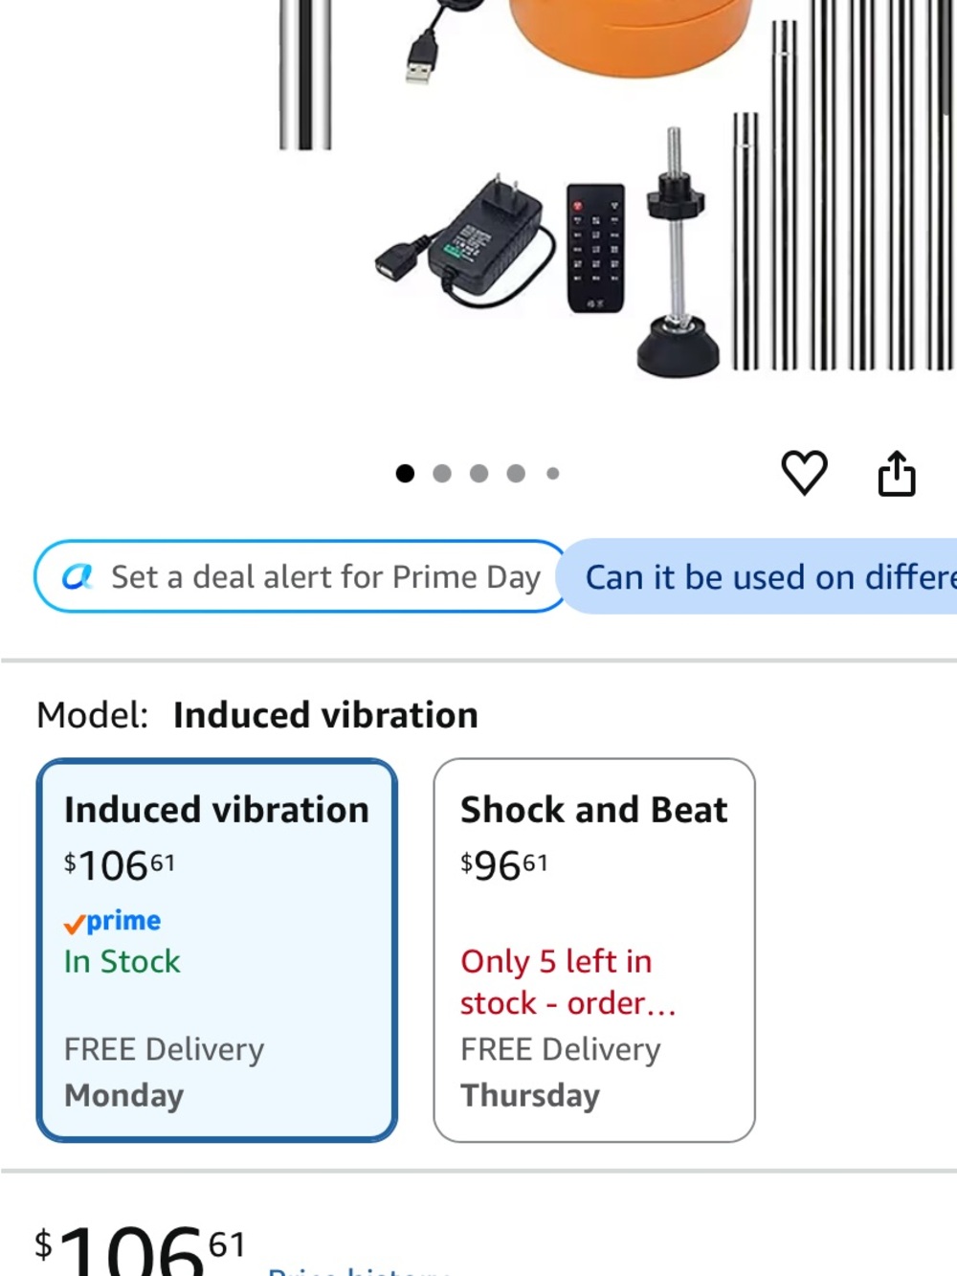957x1276 pixels.
Task: Select the Induced vibration model option
Action: point(217,951)
